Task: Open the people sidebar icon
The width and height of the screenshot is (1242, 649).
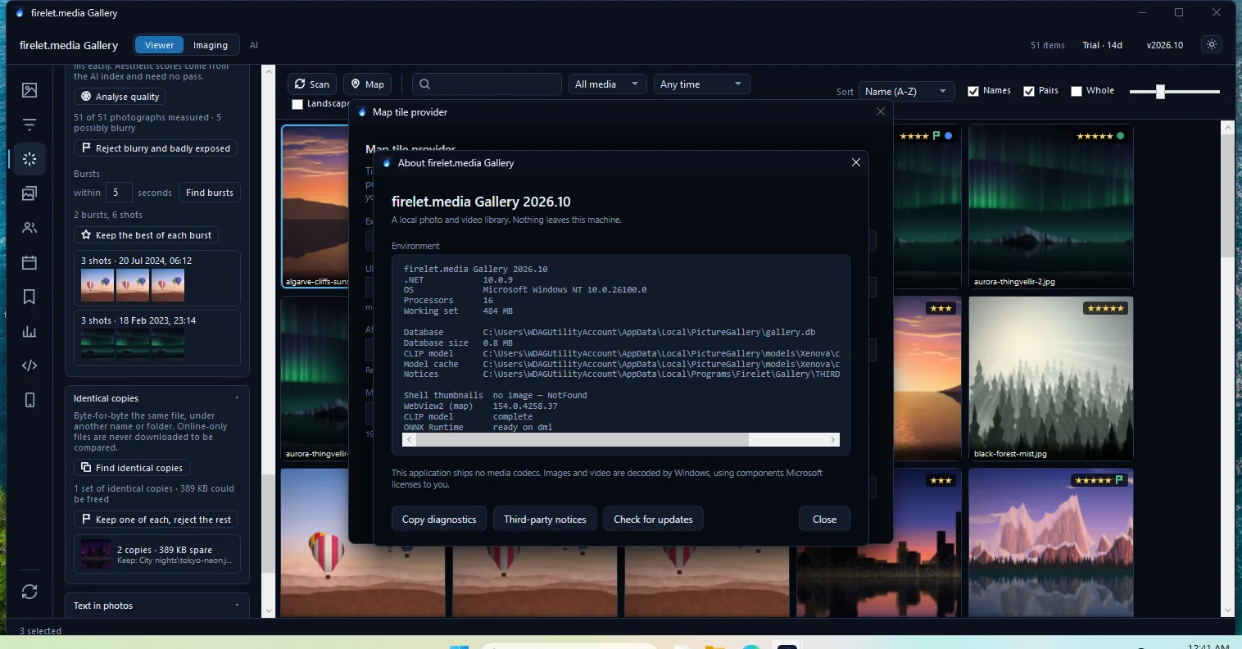Action: tap(29, 228)
